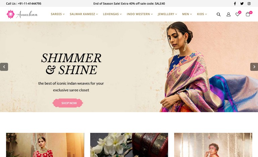258x157 pixels.
Task: Click the pink Shop Now button
Action: 68,103
